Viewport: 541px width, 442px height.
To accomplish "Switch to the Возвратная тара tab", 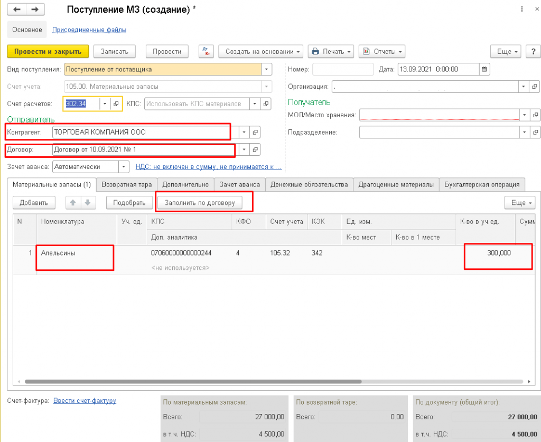I will pyautogui.click(x=126, y=184).
